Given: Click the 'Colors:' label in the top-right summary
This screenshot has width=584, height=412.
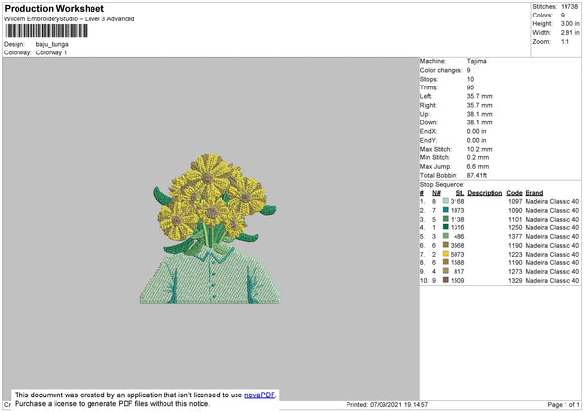Looking at the screenshot, I should (543, 16).
